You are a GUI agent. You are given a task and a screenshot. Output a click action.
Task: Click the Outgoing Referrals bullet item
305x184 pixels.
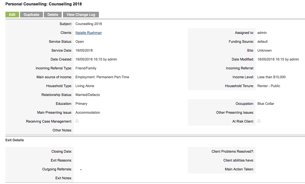pos(81,169)
